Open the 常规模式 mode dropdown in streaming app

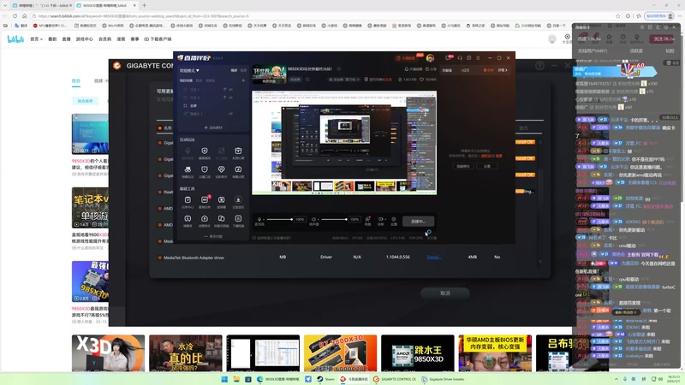click(x=189, y=70)
